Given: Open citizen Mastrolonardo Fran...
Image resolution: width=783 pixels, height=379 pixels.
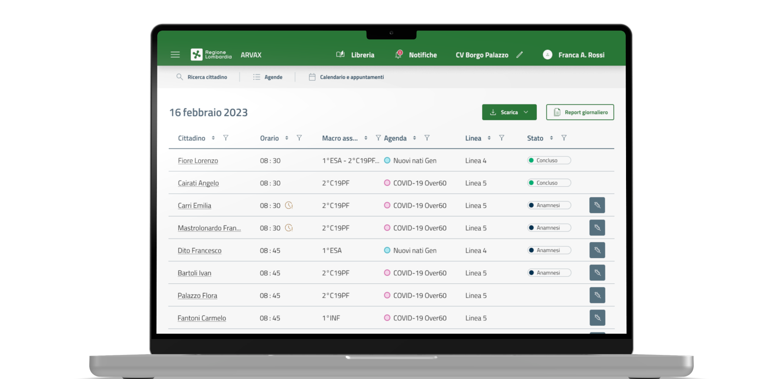Looking at the screenshot, I should pos(209,228).
